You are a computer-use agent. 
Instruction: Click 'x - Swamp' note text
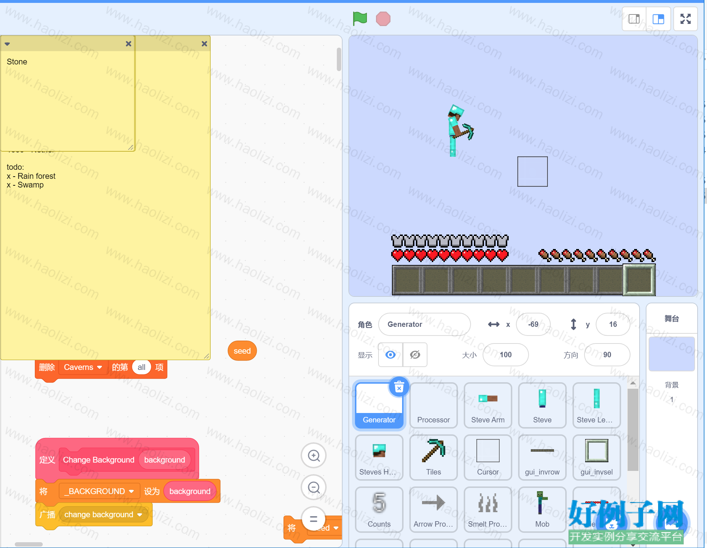coord(25,185)
